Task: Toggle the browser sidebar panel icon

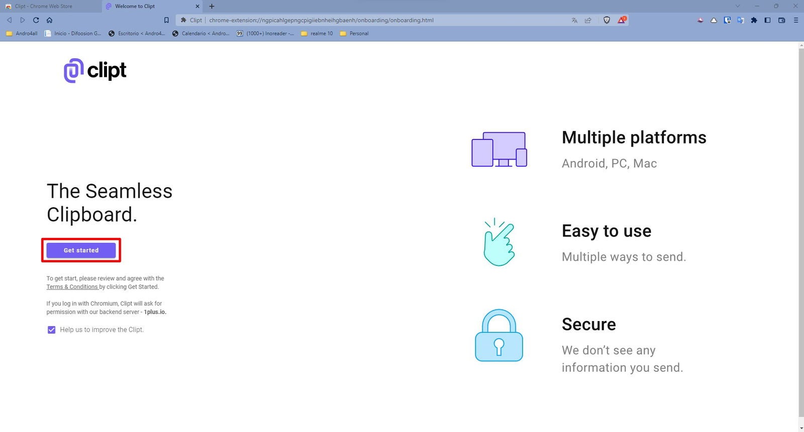Action: pos(767,20)
